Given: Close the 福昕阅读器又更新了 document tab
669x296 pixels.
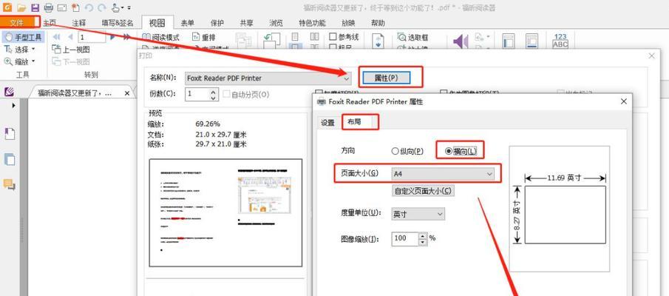Looking at the screenshot, I should [127, 93].
